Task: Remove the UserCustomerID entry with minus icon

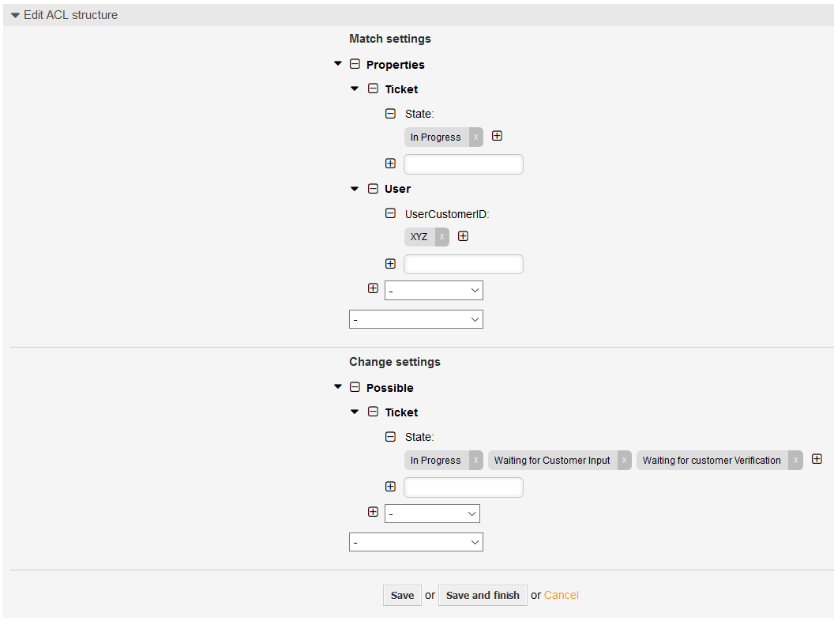Action: [390, 213]
